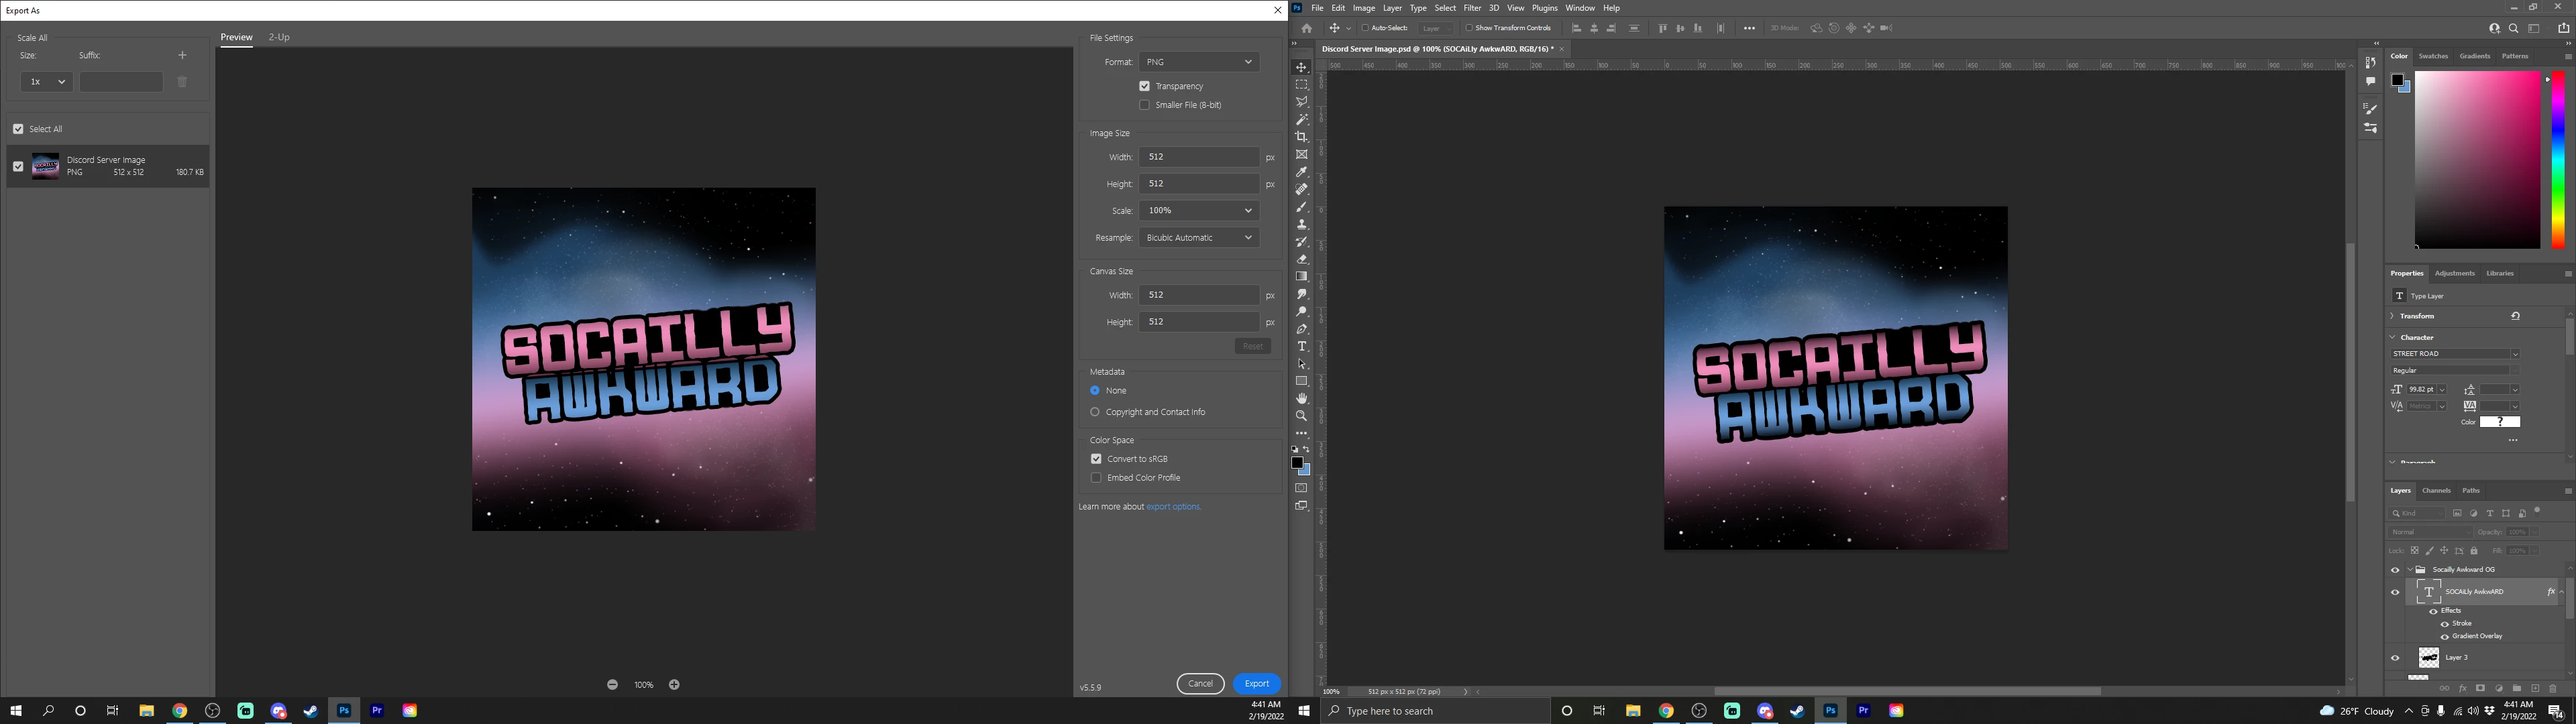Select Copyright and Contact Info metadata
Viewport: 2576px width, 724px height.
(x=1095, y=412)
